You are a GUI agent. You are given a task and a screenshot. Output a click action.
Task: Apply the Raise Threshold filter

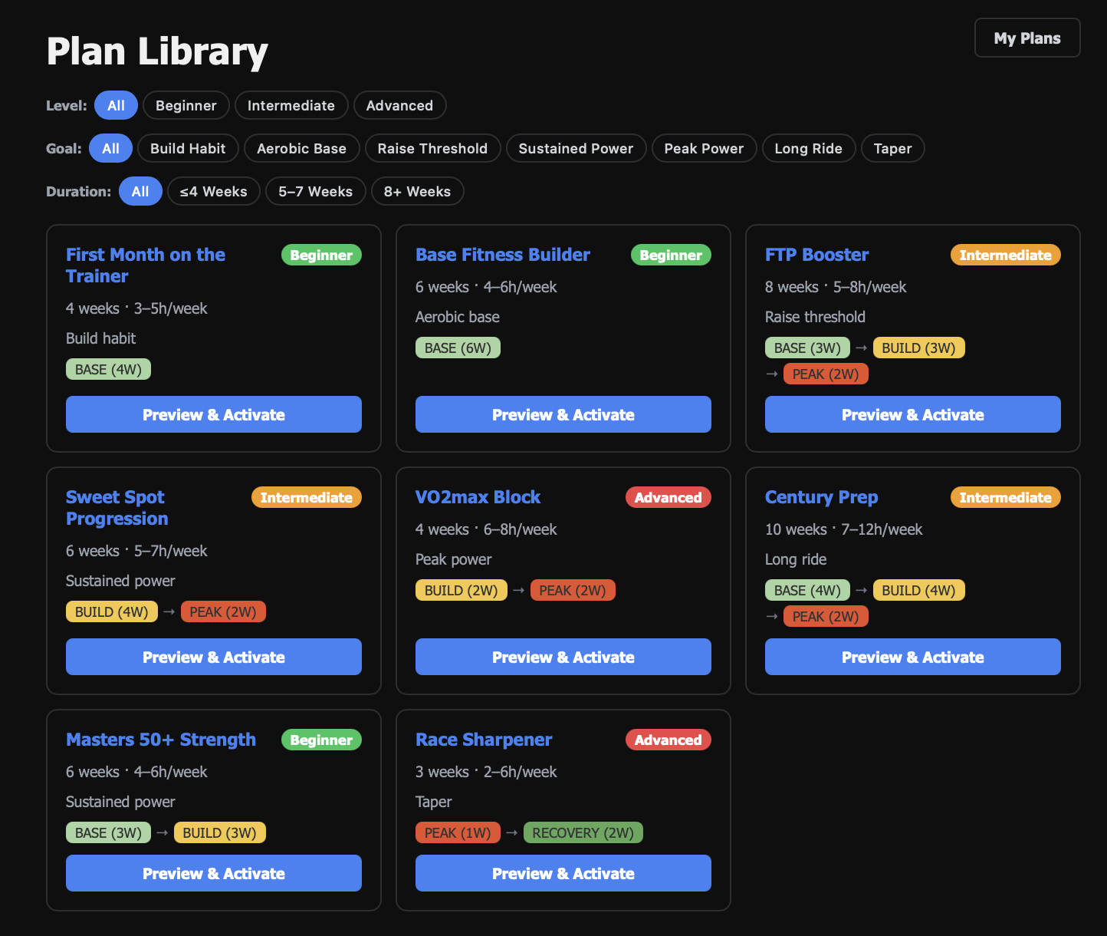click(432, 148)
